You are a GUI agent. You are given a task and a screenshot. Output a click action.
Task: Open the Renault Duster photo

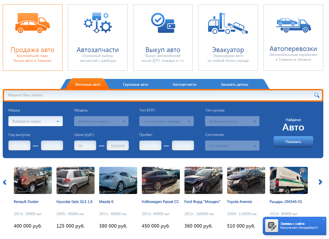[x=33, y=180]
